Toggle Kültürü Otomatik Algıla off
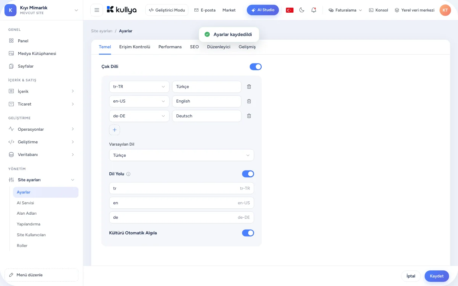The width and height of the screenshot is (458, 286). click(x=248, y=233)
